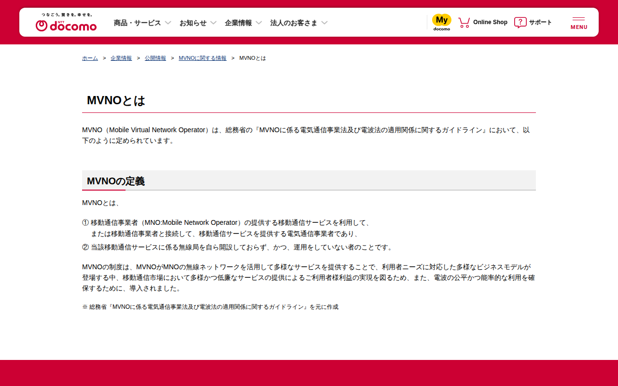Expand the お知らせ chevron

pos(213,23)
